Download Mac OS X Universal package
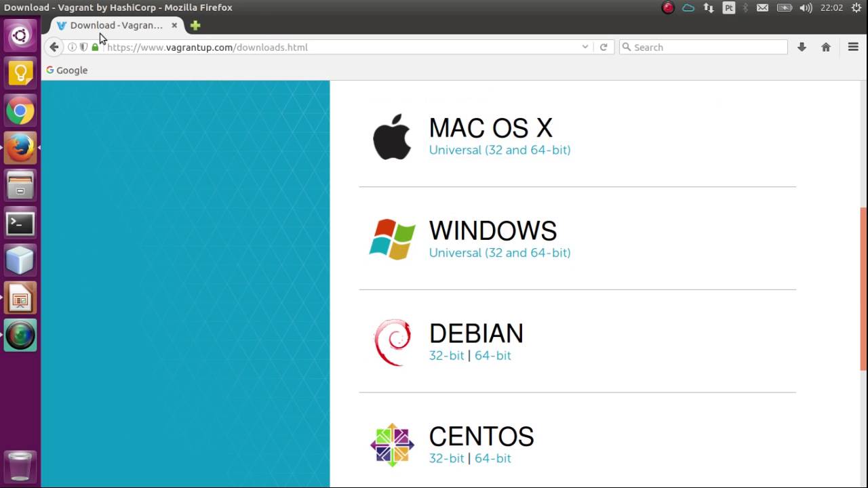Viewport: 868px width, 488px height. [x=500, y=150]
